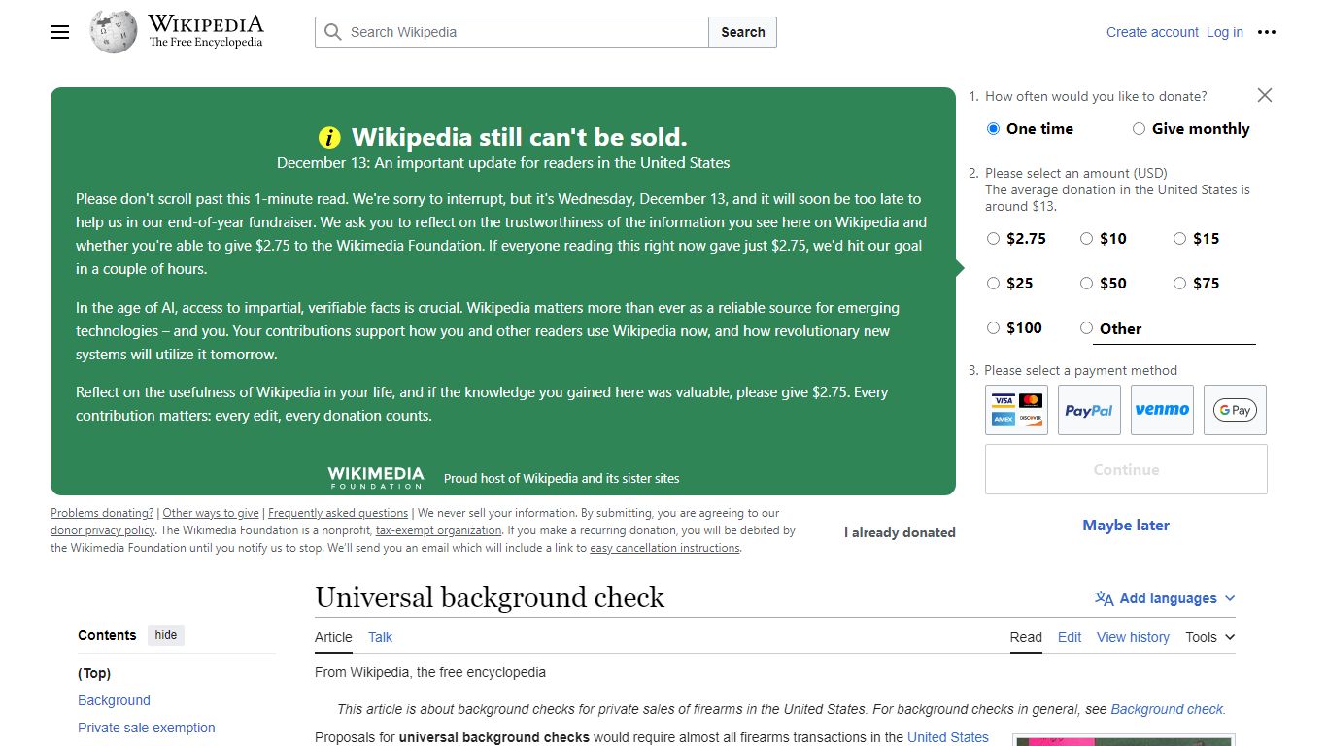Viewport: 1327px width, 746px height.
Task: Select the Read view tab
Action: pos(1026,637)
